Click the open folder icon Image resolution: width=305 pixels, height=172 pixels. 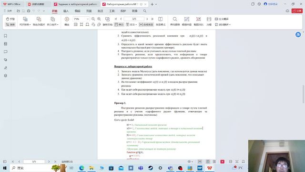click(x=18, y=11)
